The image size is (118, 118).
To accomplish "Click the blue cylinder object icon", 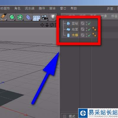I will (x=68, y=35).
